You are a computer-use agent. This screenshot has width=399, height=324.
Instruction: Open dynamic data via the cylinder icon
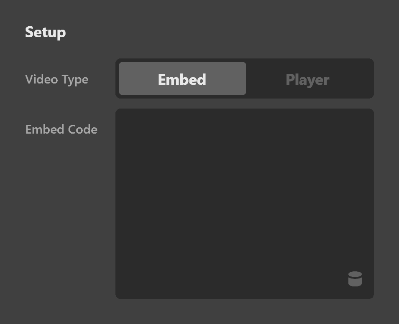(355, 279)
